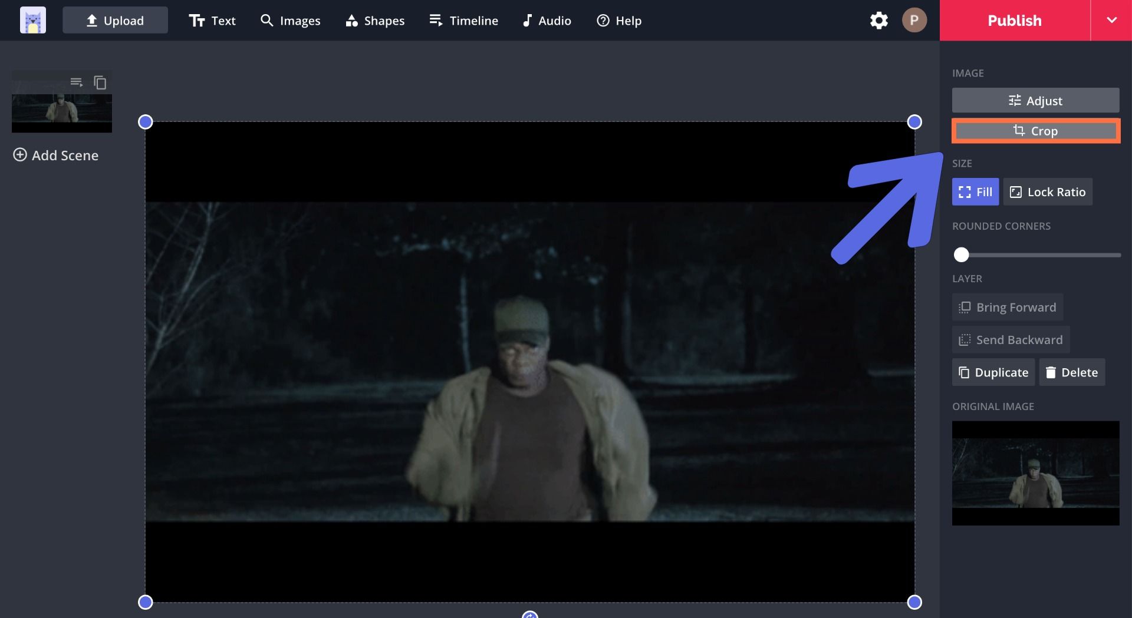Toggle Lock Ratio option
Screen dimensions: 1132x618
click(x=1048, y=192)
